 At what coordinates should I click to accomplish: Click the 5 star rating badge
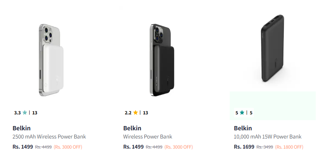coord(244,113)
